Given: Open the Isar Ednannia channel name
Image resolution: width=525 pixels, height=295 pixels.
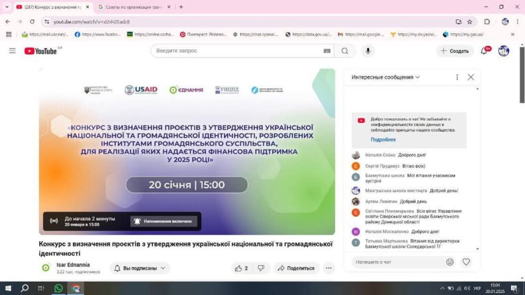Looking at the screenshot, I should pyautogui.click(x=73, y=264).
